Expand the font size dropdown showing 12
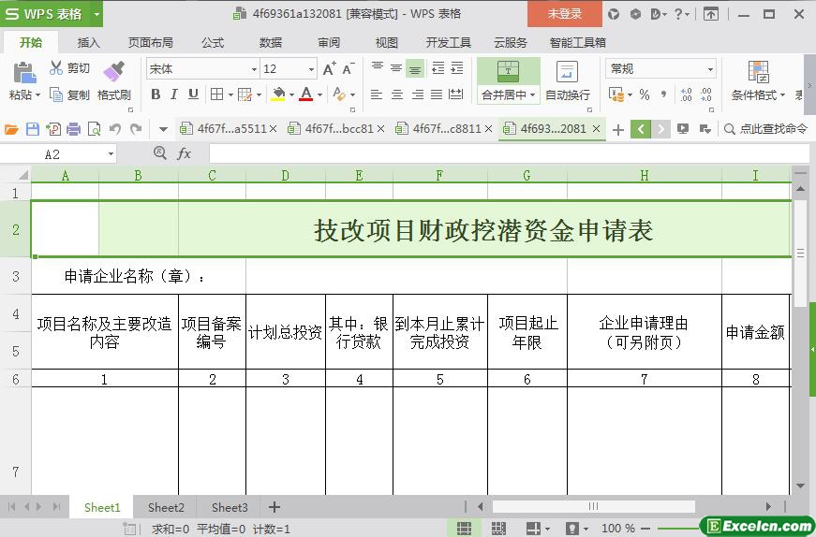Viewport: 816px width, 537px height. (311, 69)
